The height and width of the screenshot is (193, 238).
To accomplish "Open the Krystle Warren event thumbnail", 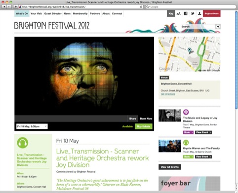I will coord(170,146).
